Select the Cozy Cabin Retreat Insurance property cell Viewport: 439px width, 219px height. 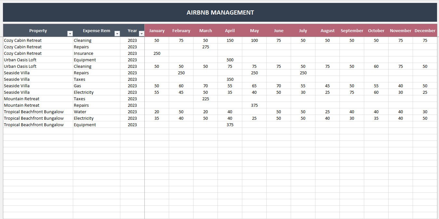point(38,53)
